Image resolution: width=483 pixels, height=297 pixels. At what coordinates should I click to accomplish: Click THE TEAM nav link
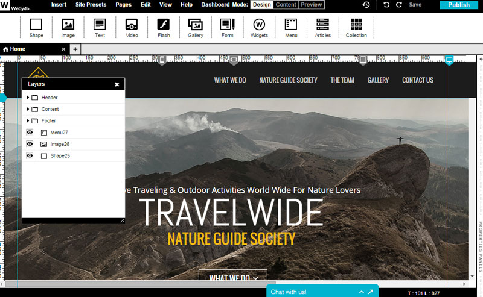[342, 80]
